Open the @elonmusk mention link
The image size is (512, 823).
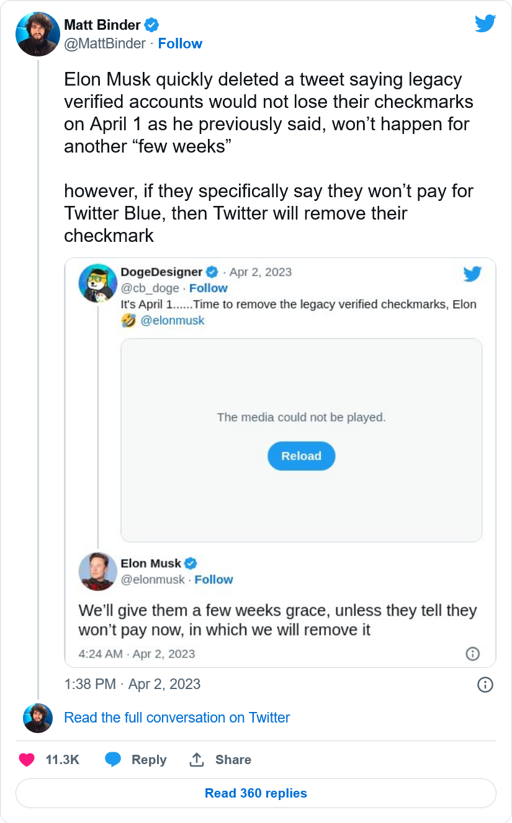[x=173, y=321]
